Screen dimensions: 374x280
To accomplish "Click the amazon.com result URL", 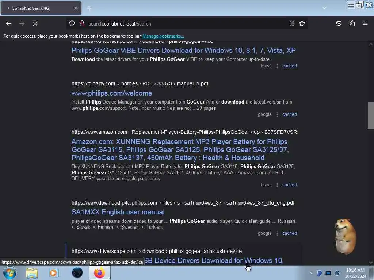I will [x=184, y=132].
